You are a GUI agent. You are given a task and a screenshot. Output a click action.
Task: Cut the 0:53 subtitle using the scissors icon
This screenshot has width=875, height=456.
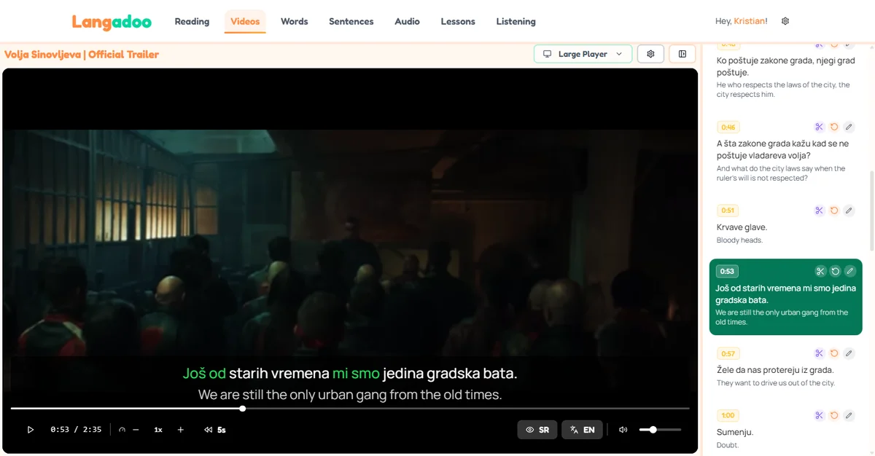pos(819,270)
